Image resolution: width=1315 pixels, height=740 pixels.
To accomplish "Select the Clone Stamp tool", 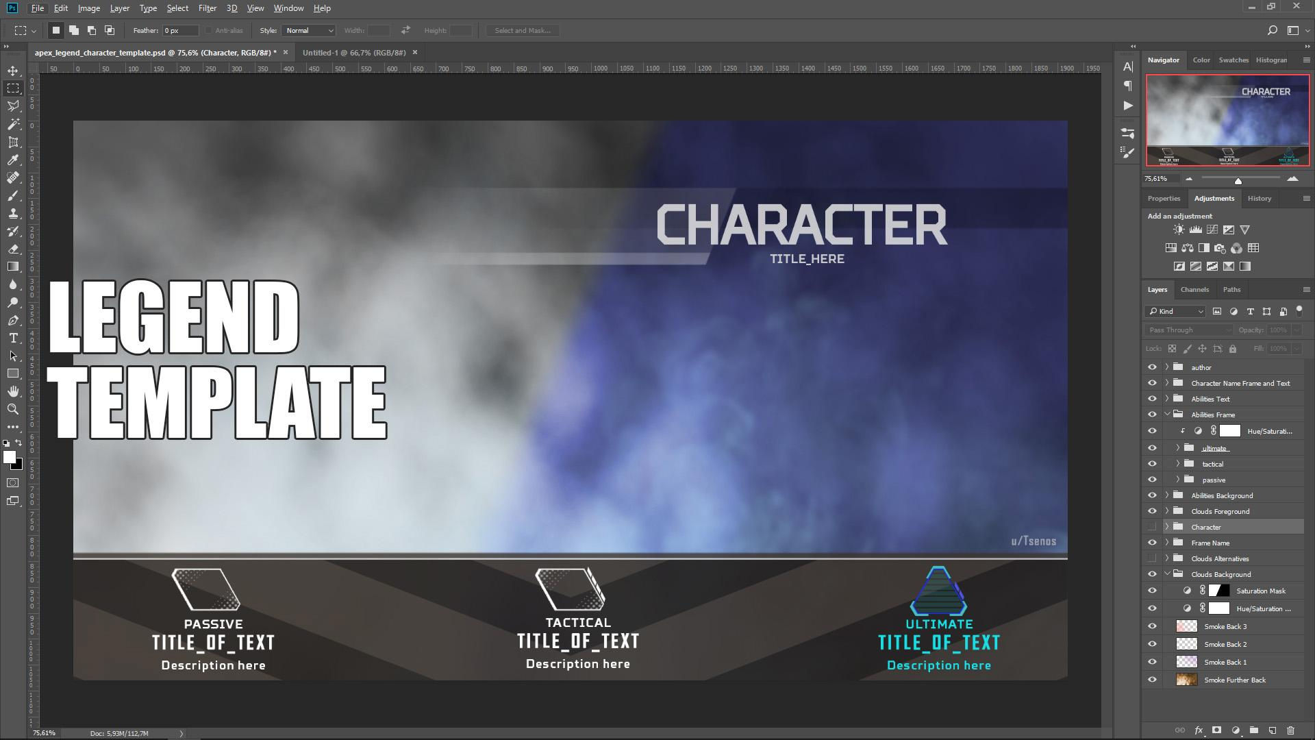I will [x=13, y=213].
